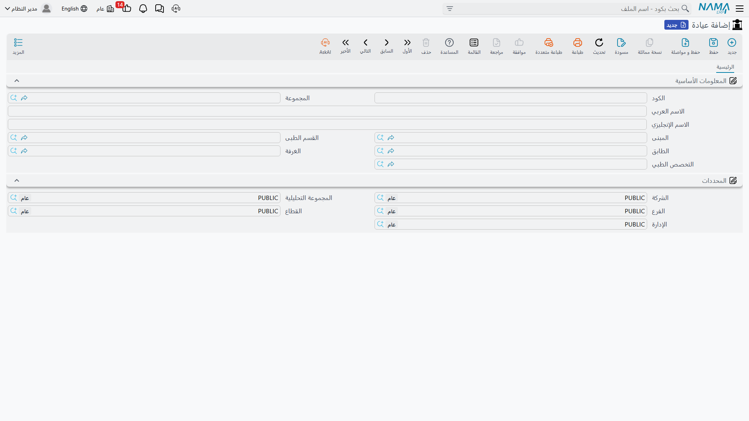The width and height of the screenshot is (749, 421).
Task: Open search lookup for الشركة field
Action: point(380,198)
